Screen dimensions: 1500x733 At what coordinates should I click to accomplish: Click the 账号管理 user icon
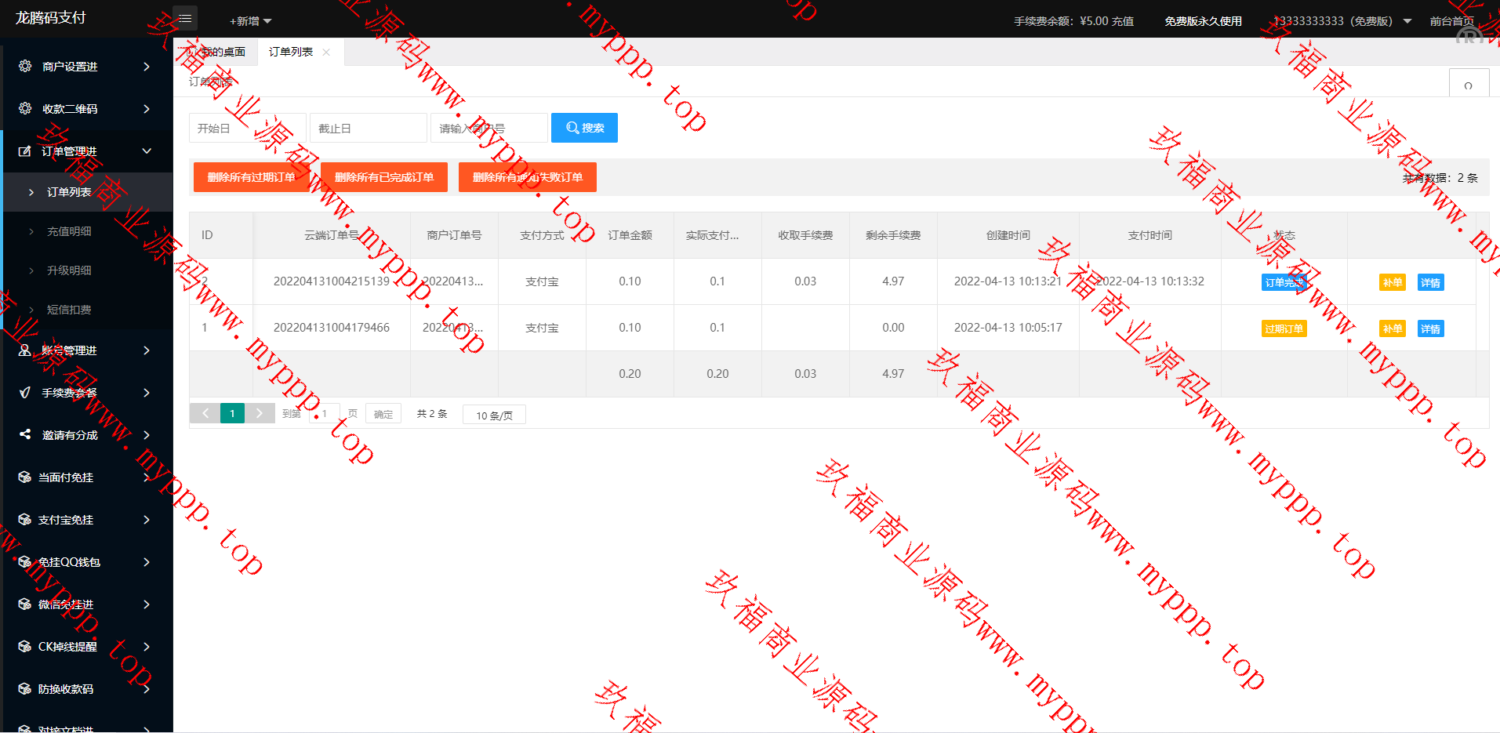coord(25,350)
